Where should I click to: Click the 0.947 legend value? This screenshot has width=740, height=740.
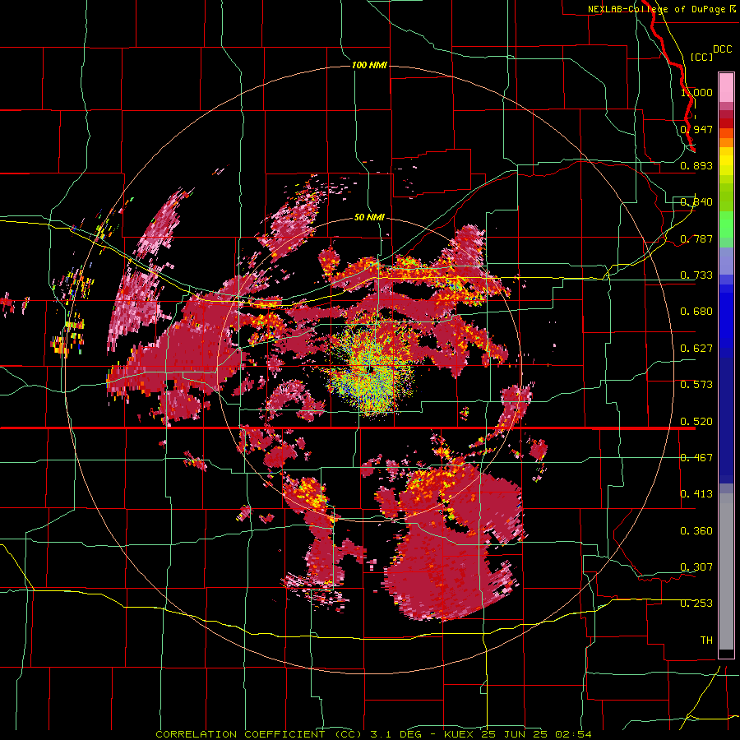[x=696, y=129]
